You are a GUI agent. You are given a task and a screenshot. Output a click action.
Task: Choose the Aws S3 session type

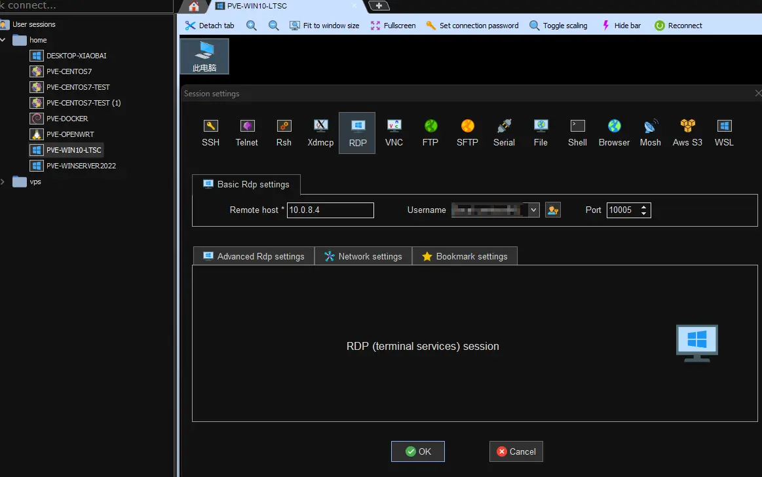click(x=687, y=132)
